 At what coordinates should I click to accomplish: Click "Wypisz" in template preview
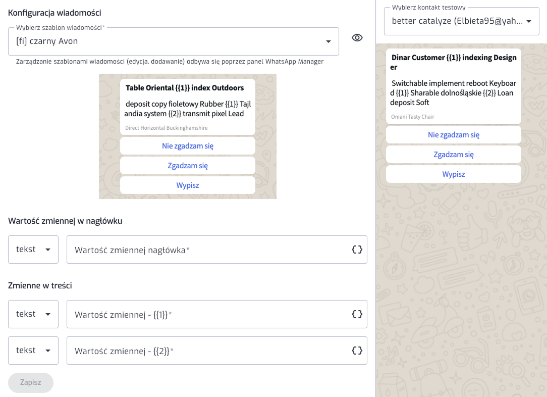pos(188,185)
